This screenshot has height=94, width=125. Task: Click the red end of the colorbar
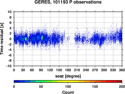point(119,81)
